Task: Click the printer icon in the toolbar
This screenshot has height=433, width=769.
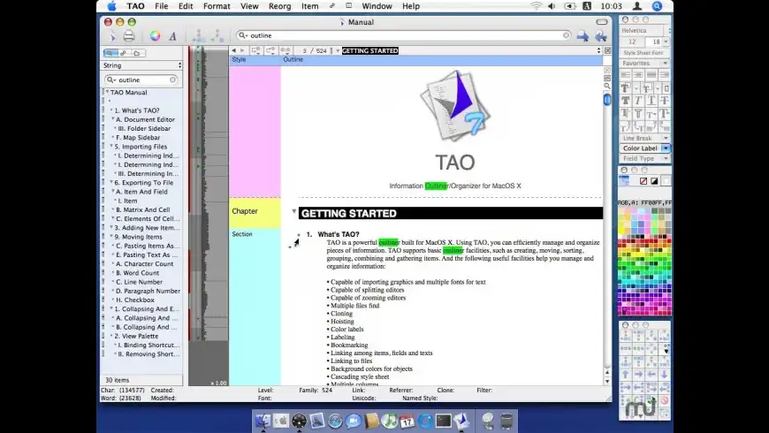Action: [129, 36]
